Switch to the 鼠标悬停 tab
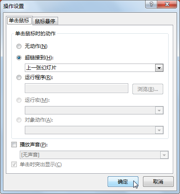This screenshot has height=194, width=180. coord(45,21)
